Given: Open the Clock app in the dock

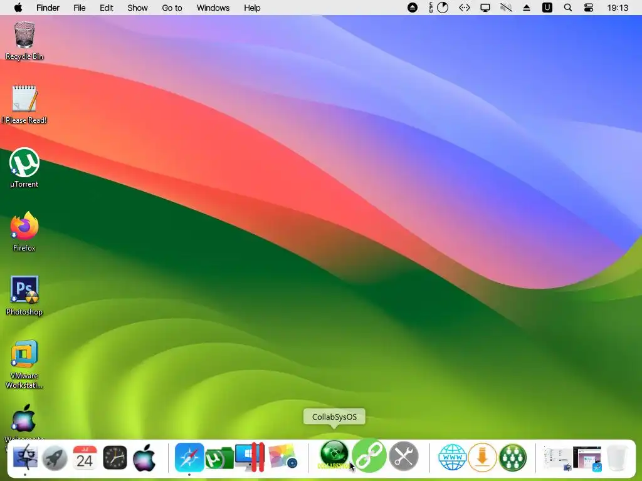Looking at the screenshot, I should click(x=115, y=457).
